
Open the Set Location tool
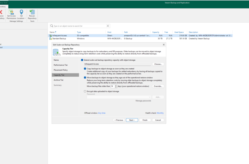coord(21,14)
